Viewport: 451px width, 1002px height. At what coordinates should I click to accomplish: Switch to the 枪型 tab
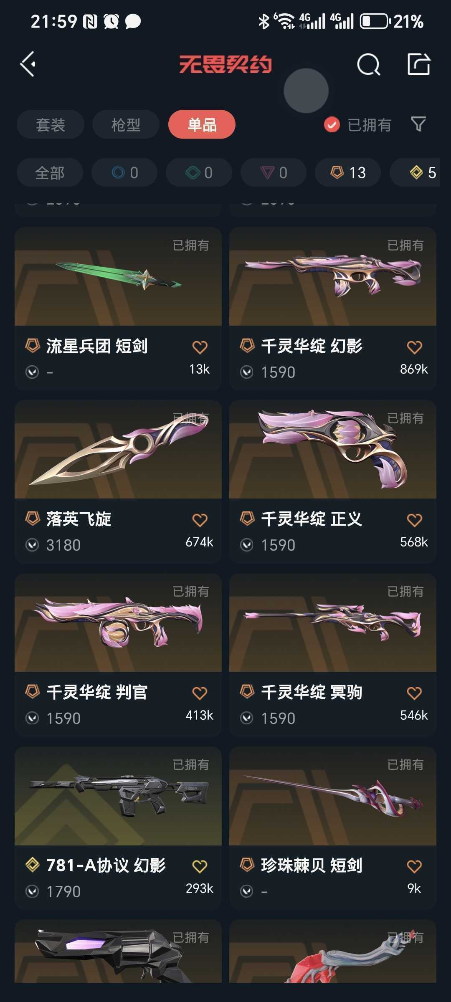tap(126, 124)
